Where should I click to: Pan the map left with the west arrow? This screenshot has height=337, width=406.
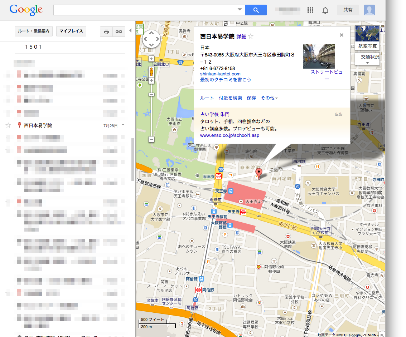[x=145, y=39]
